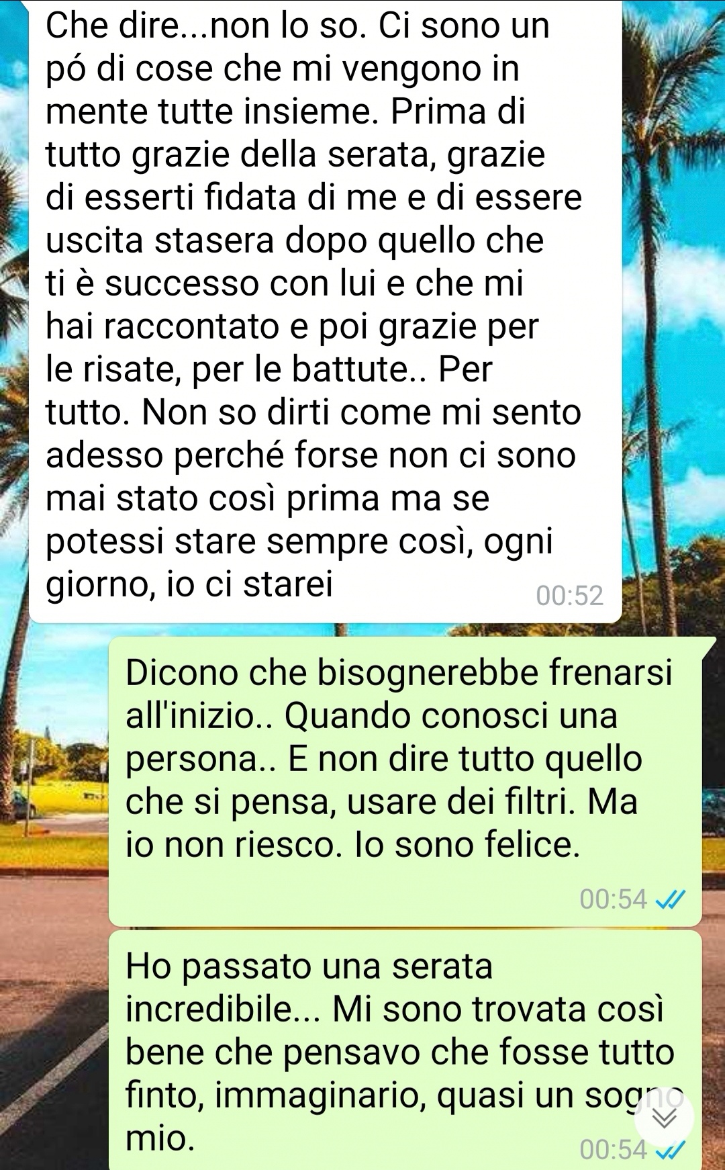
Task: Click the 00:52 timestamp on received message
Action: 570,596
